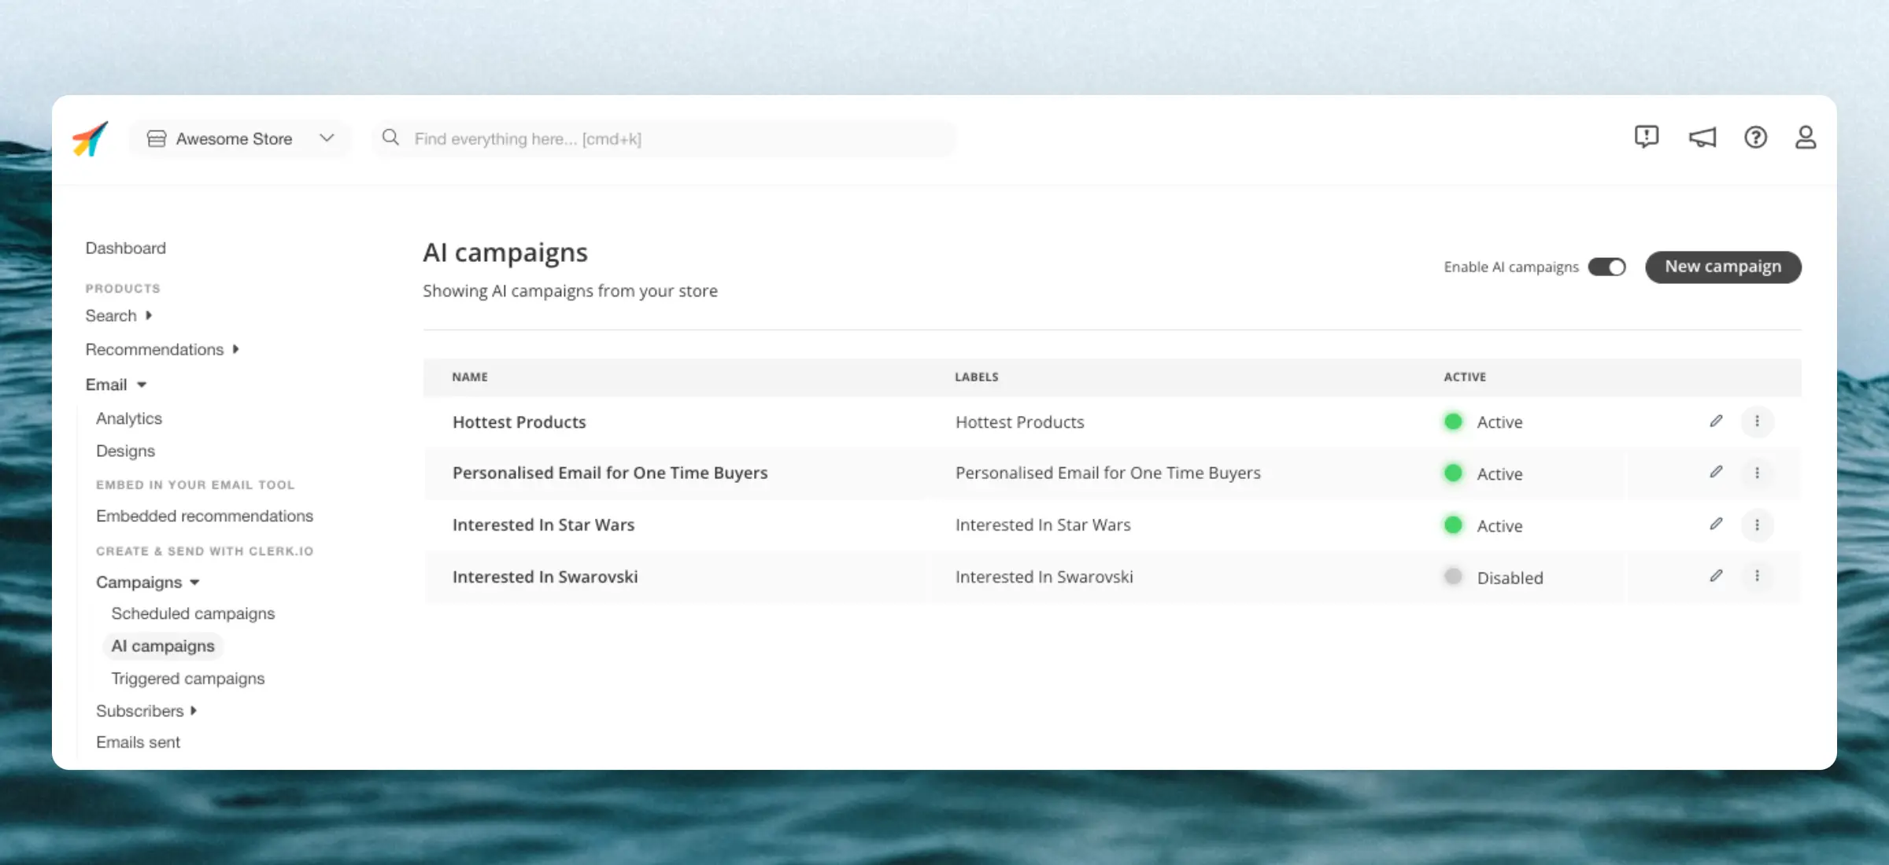1889x865 pixels.
Task: Click the Triggered campaigns link in sidebar
Action: pyautogui.click(x=187, y=677)
